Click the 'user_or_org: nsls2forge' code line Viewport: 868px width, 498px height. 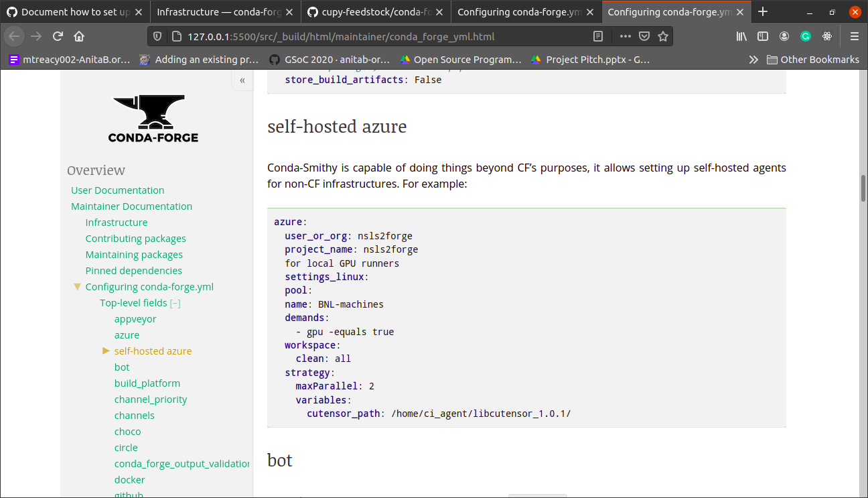click(x=349, y=236)
